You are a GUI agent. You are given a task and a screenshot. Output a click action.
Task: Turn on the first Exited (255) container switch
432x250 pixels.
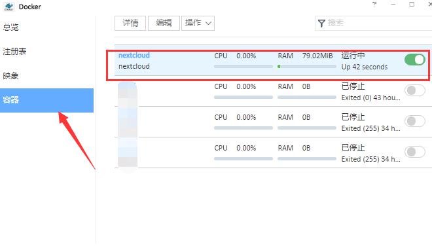pos(414,121)
